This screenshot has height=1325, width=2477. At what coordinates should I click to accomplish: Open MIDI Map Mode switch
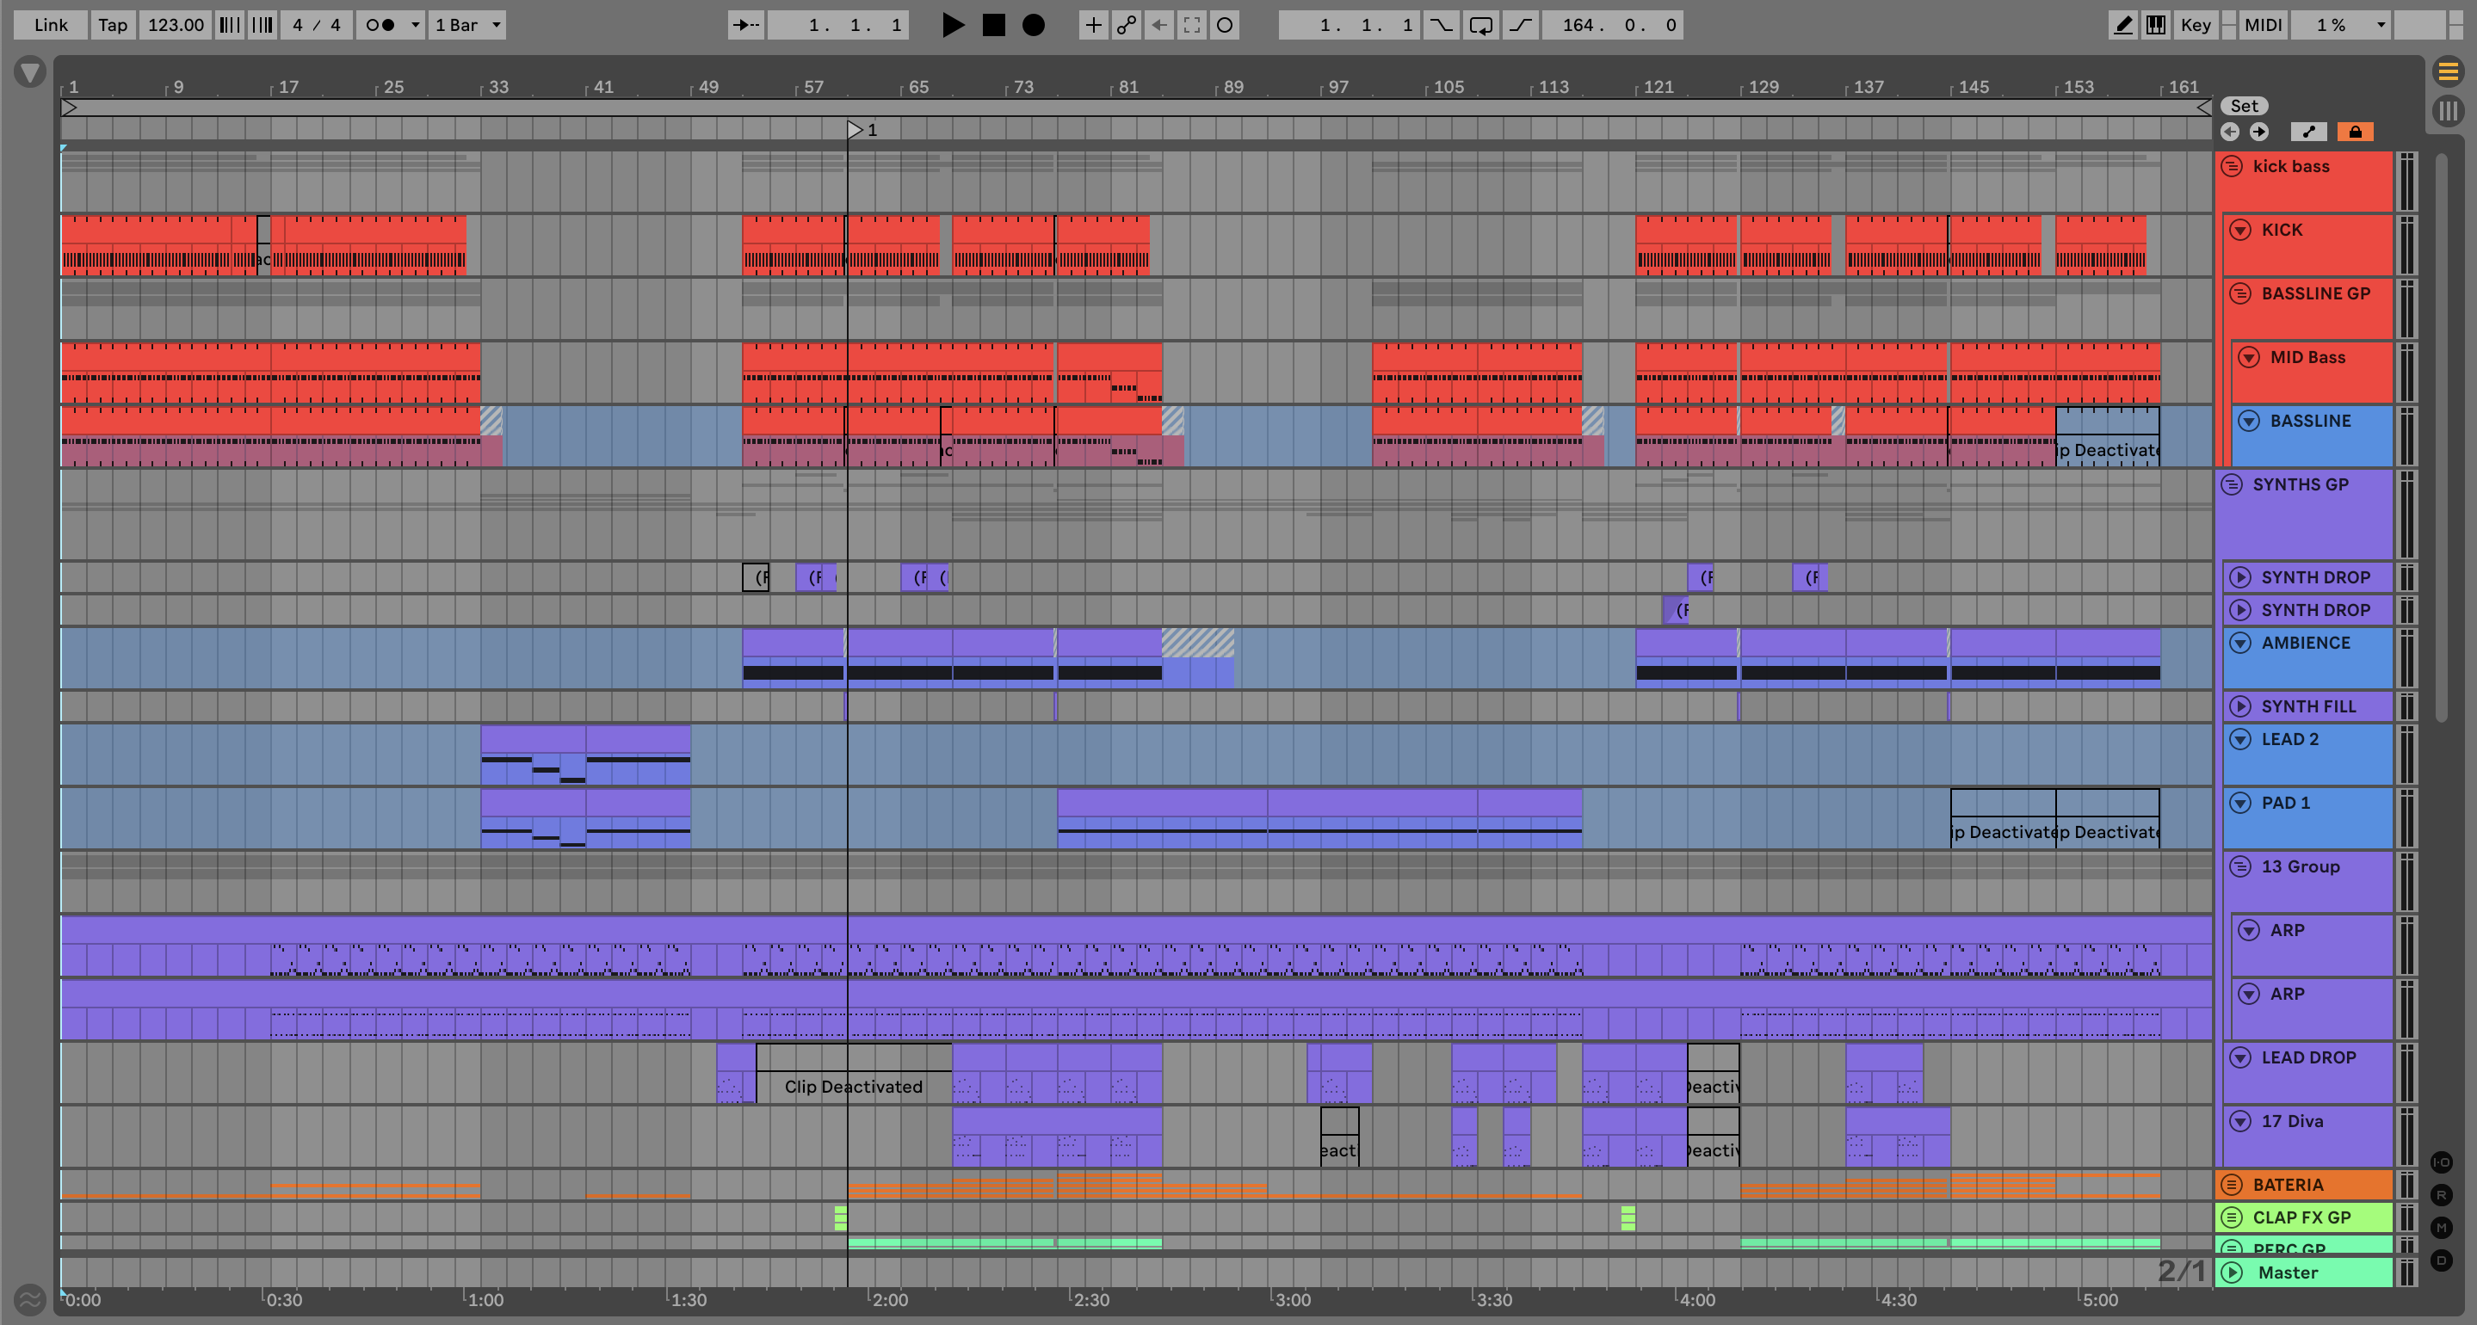click(x=2262, y=25)
